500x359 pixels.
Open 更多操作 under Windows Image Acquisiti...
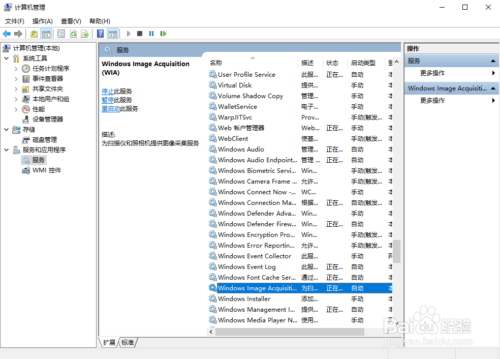pos(432,101)
